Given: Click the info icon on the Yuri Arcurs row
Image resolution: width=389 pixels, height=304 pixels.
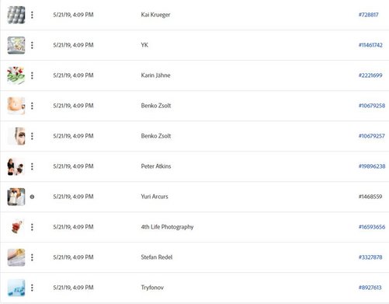Looking at the screenshot, I should [x=32, y=197].
